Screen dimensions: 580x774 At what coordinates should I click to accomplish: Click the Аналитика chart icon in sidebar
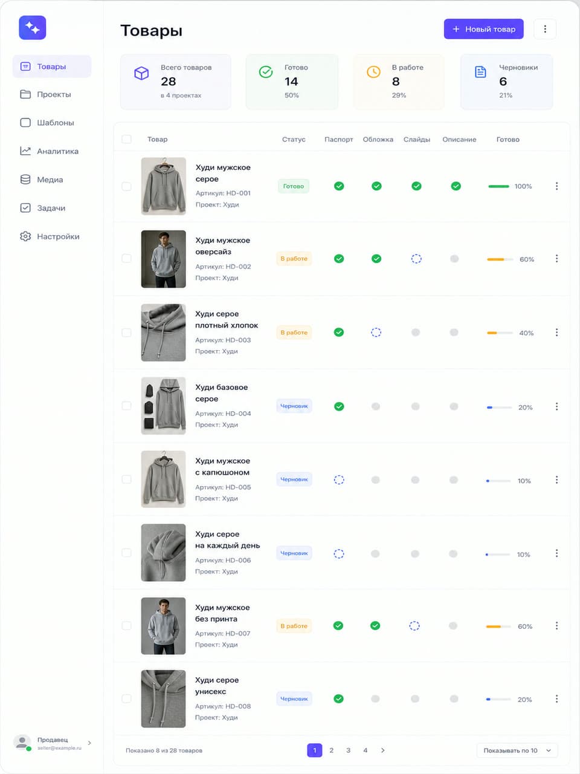(25, 151)
